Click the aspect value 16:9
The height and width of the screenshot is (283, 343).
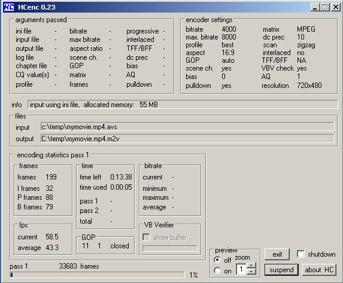pos(228,53)
